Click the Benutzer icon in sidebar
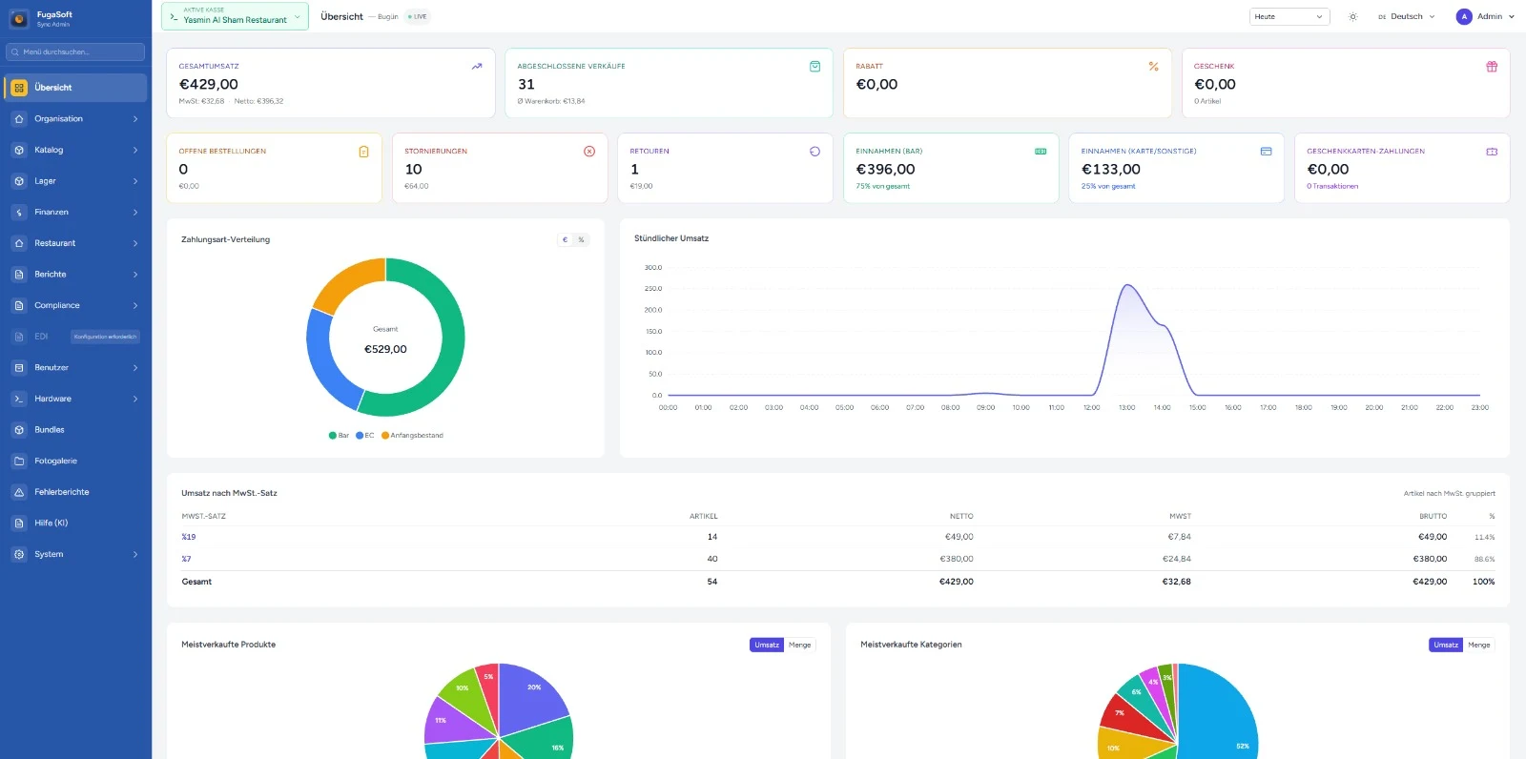The height and width of the screenshot is (759, 1526). pos(19,368)
